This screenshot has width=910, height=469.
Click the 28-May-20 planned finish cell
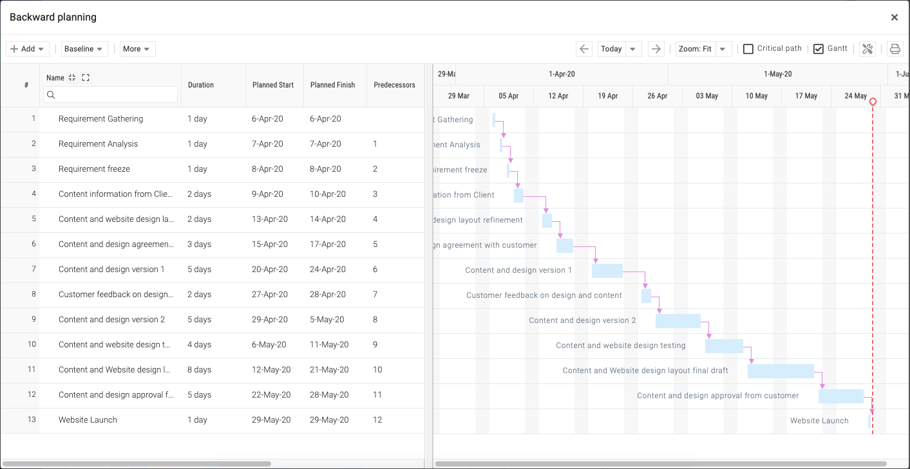pyautogui.click(x=335, y=395)
